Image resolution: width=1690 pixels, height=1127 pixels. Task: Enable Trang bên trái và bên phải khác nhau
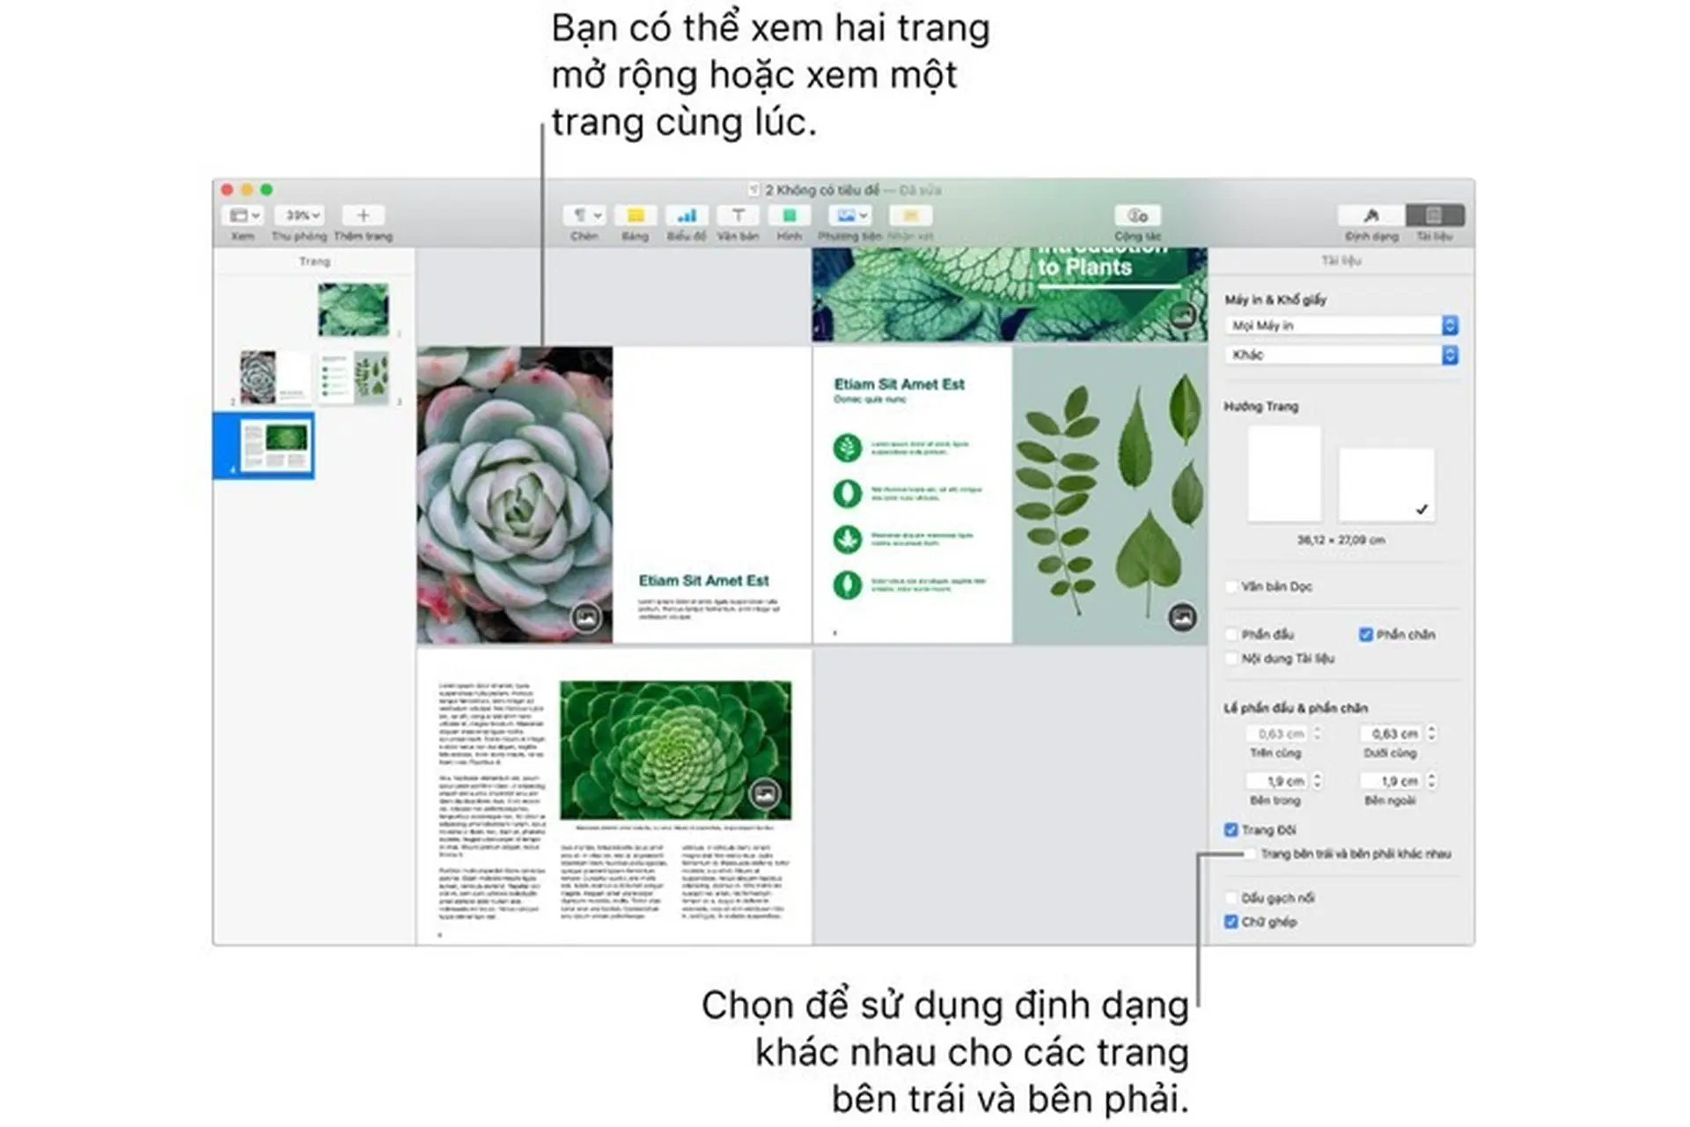point(1250,854)
